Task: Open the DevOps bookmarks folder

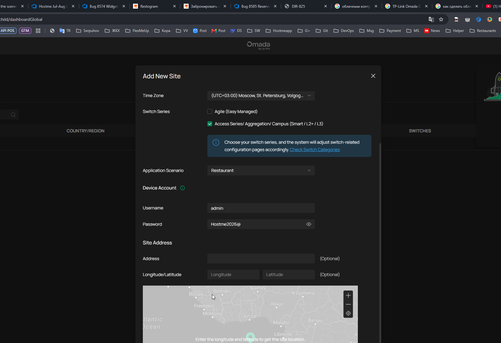Action: (x=344, y=31)
